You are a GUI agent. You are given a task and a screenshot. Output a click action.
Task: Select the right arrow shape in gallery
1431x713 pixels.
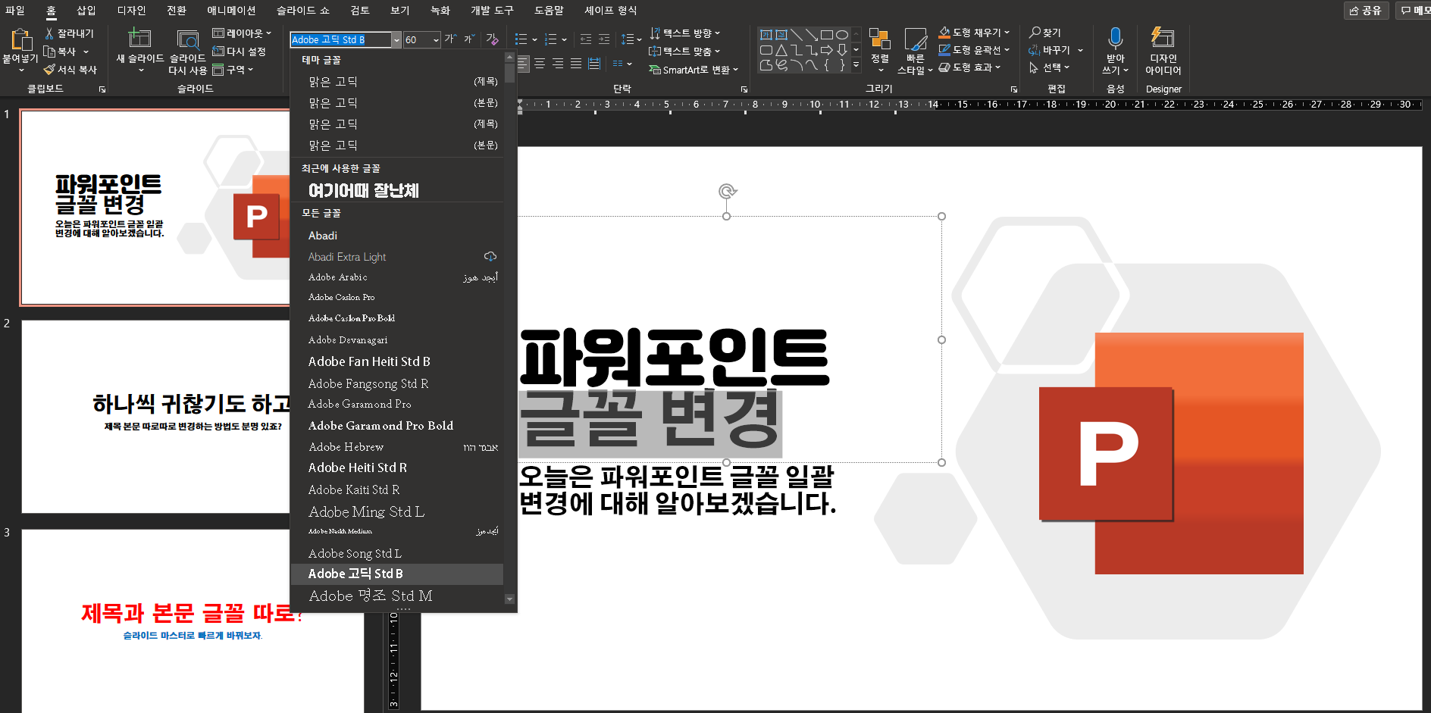[827, 50]
